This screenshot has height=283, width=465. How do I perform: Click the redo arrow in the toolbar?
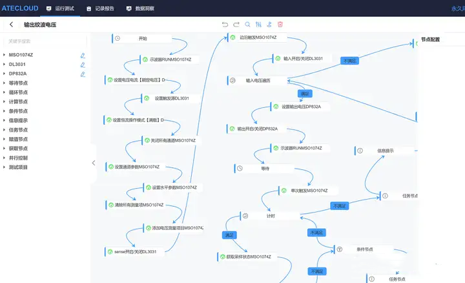pos(236,25)
